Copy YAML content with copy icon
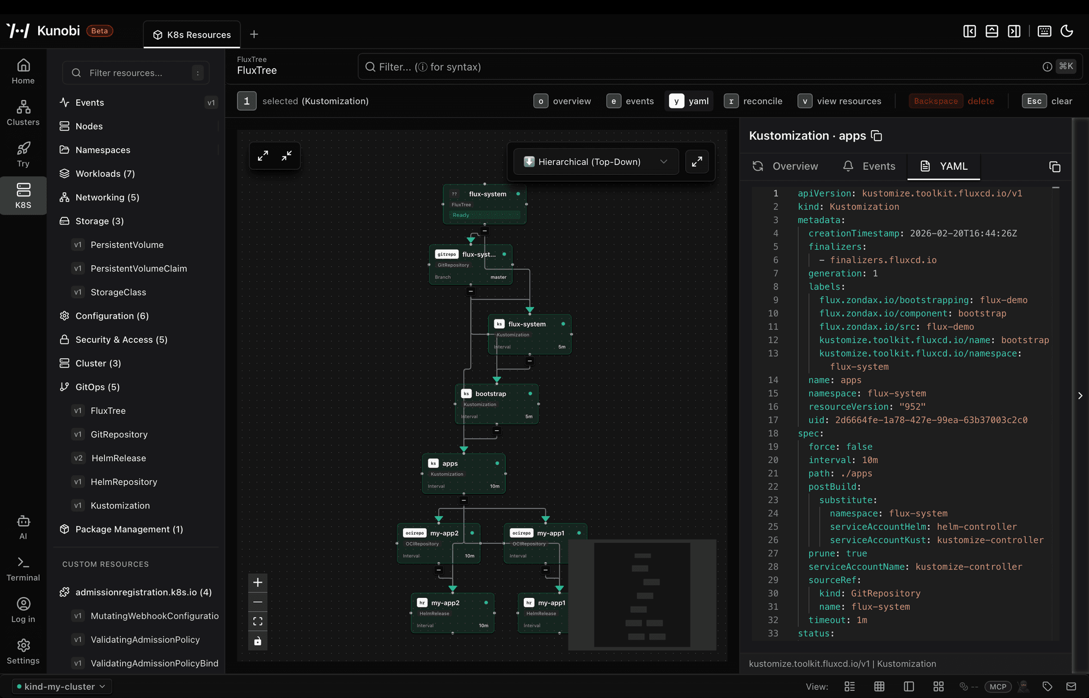The image size is (1089, 698). click(x=1055, y=167)
